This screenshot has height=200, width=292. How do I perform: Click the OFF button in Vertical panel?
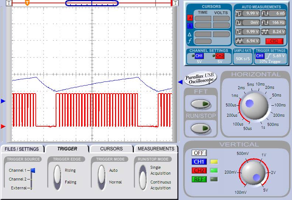click(x=199, y=153)
